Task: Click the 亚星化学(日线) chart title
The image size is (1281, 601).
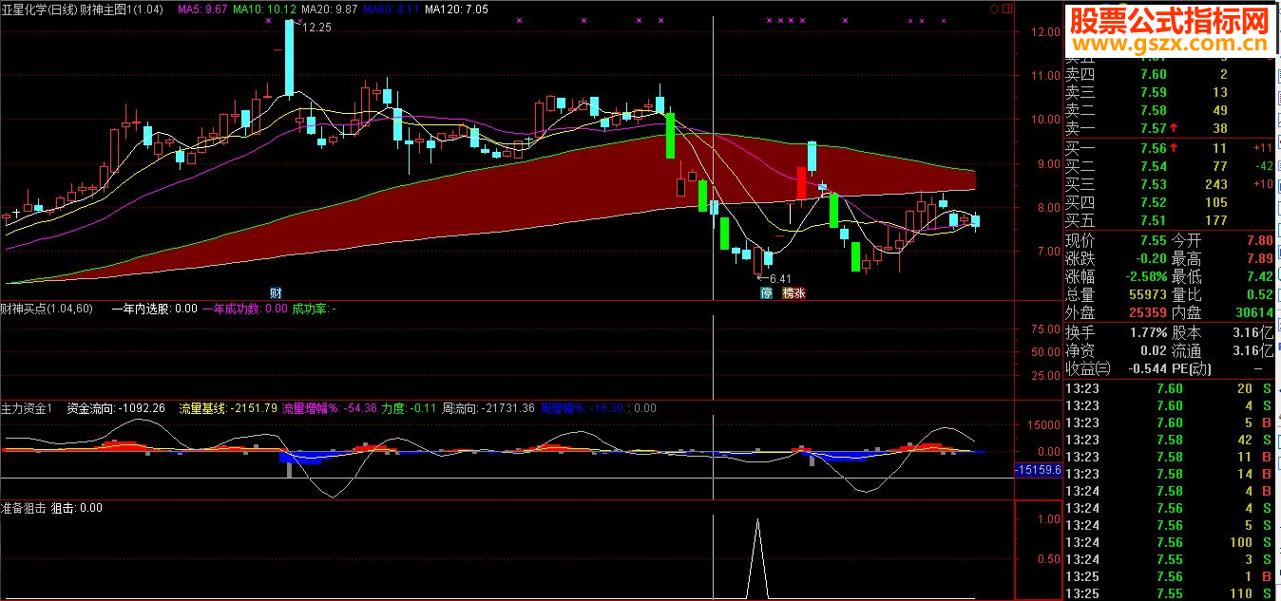Action: point(39,9)
